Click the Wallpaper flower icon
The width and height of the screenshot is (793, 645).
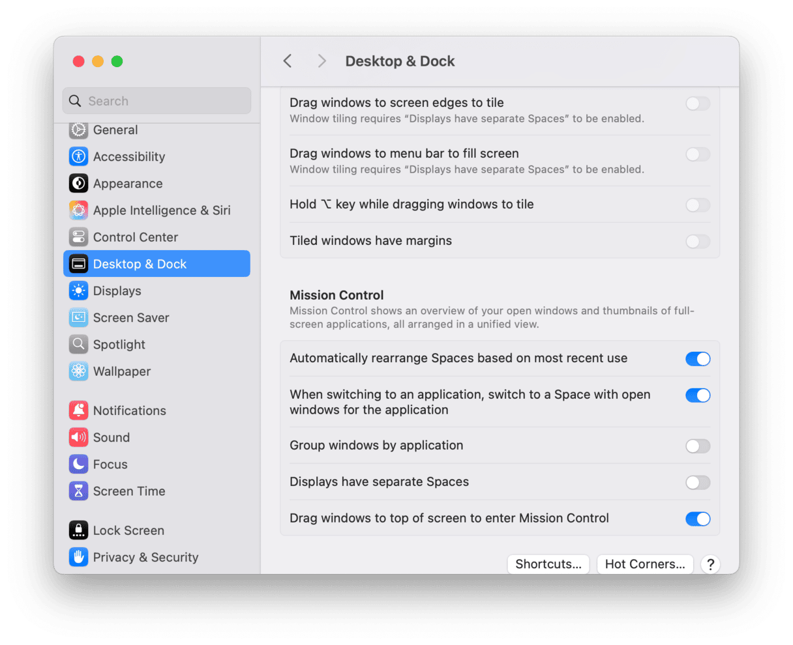coord(78,371)
